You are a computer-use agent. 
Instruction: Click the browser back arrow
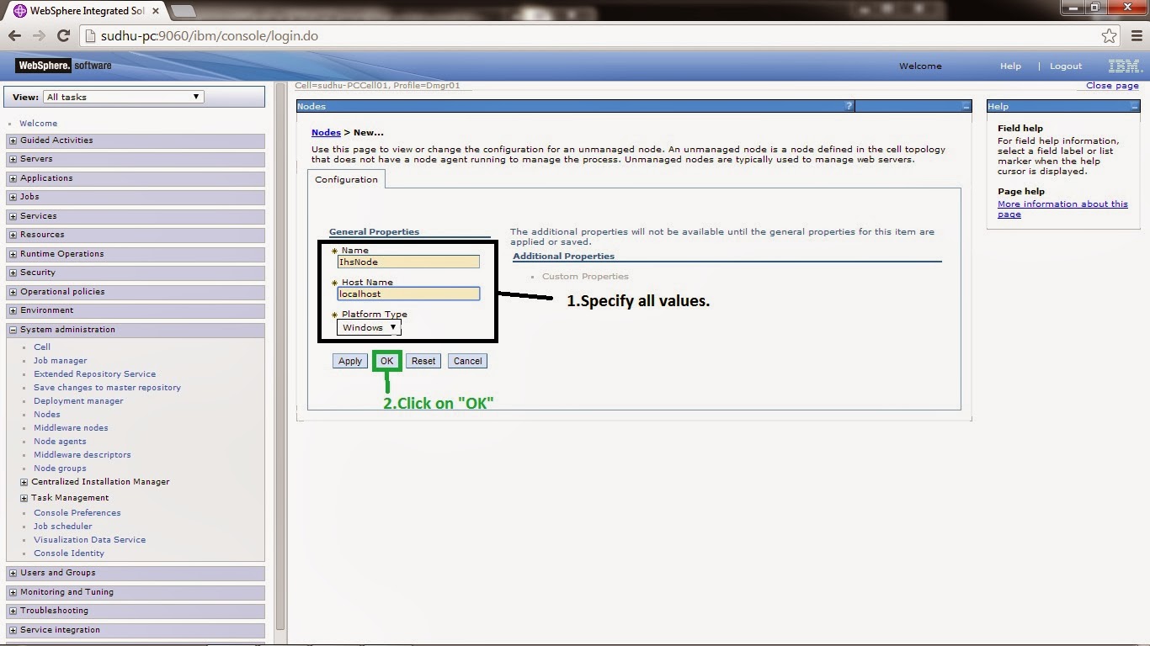click(x=14, y=35)
